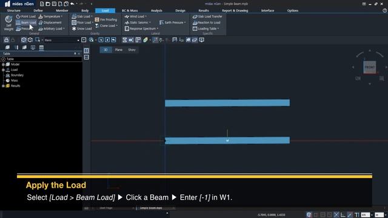
Task: Click the Open folder icon
Action: tap(48, 4)
